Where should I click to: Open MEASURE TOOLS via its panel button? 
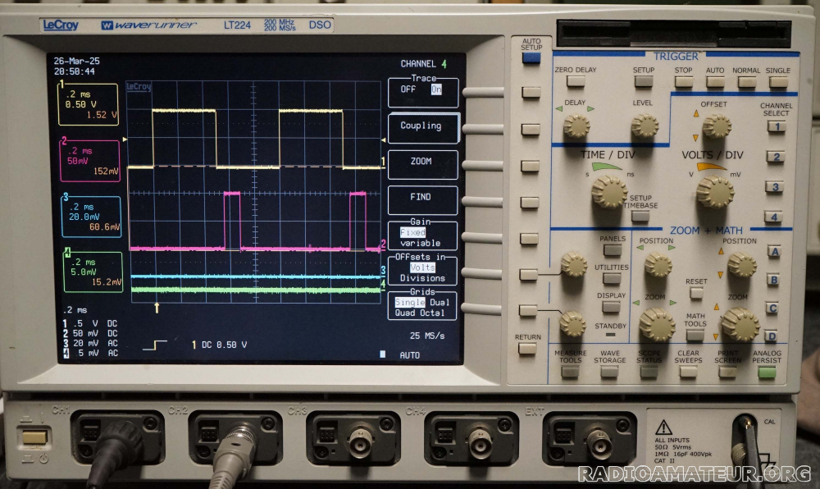(x=570, y=372)
